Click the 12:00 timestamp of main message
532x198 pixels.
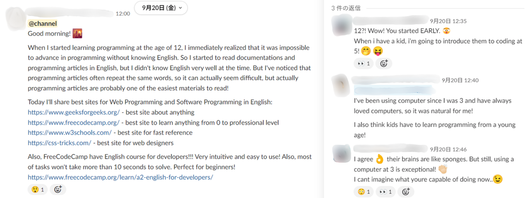pos(123,14)
